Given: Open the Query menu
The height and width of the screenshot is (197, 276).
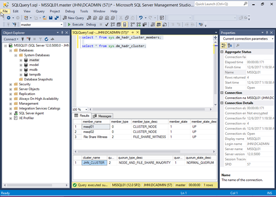Looking at the screenshot, I should point(40,11).
